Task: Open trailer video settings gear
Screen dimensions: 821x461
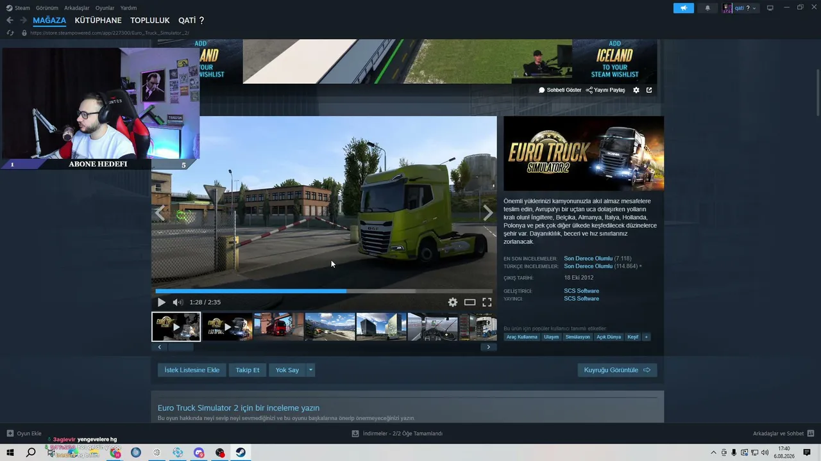Action: (453, 302)
